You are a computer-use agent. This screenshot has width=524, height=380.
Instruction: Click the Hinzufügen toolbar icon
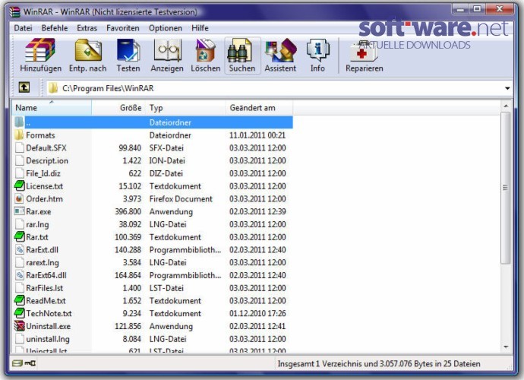point(40,50)
